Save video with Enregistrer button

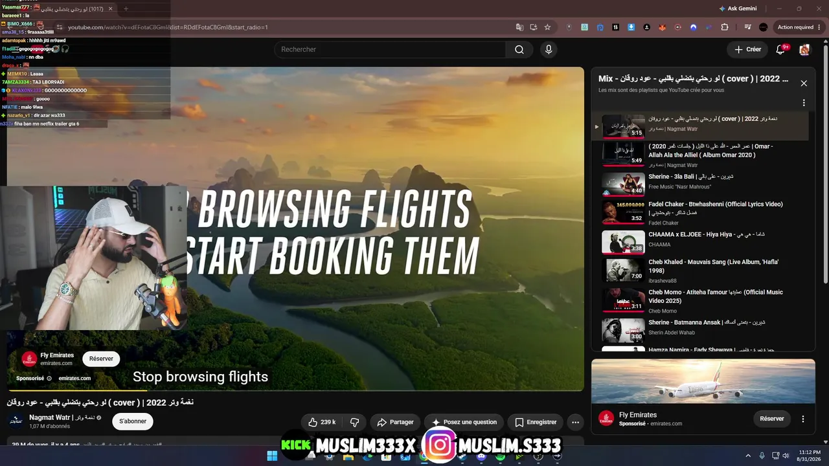[536, 422]
